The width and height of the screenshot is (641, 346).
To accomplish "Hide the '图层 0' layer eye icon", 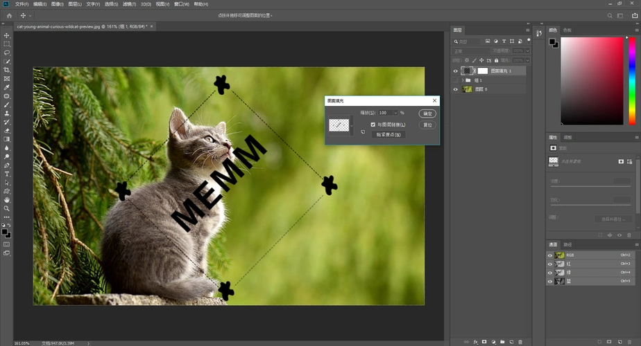I will coord(456,89).
